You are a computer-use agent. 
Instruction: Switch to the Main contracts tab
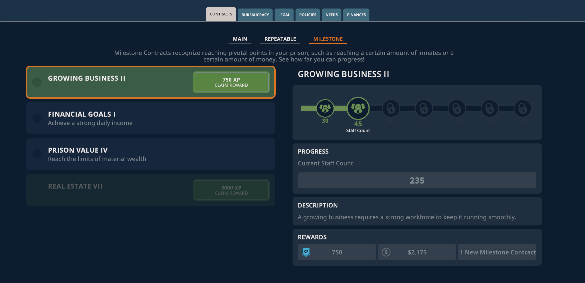coord(240,38)
